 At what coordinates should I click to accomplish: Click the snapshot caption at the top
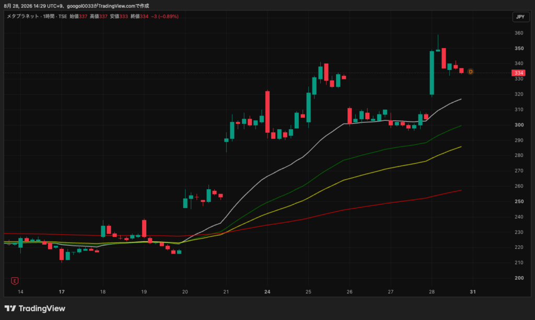(x=76, y=6)
